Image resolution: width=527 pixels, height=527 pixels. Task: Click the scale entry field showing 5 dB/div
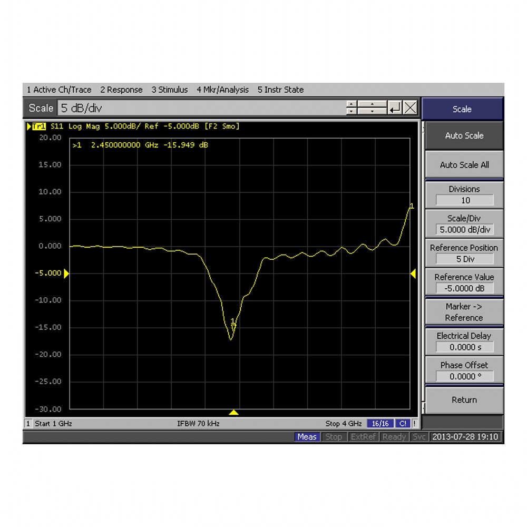[200, 108]
